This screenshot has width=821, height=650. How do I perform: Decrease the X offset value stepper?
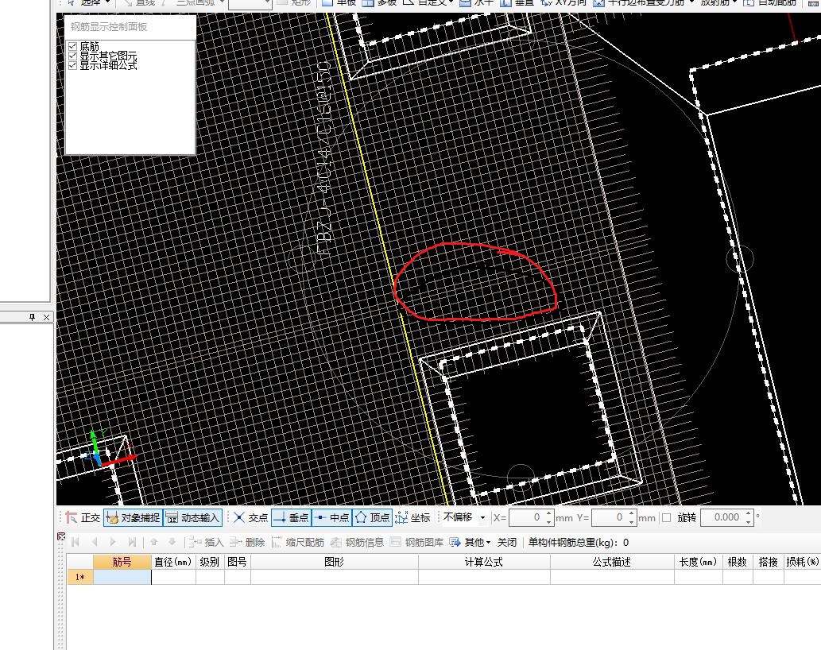pos(548,522)
